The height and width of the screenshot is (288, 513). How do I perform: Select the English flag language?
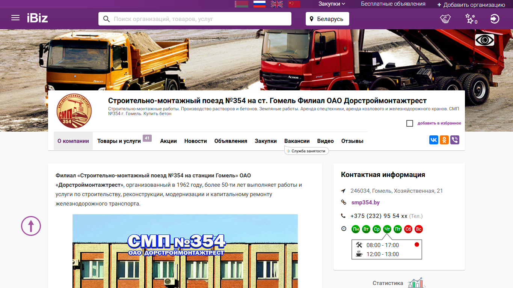tap(277, 4)
